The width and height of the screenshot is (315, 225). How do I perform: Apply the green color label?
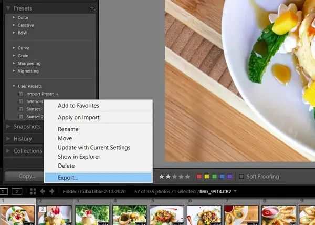[214, 177]
